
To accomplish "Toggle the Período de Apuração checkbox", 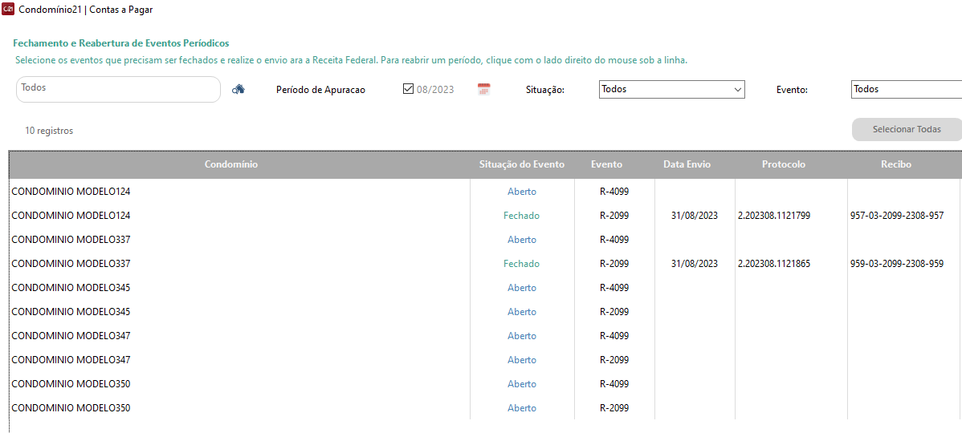I will tap(408, 89).
